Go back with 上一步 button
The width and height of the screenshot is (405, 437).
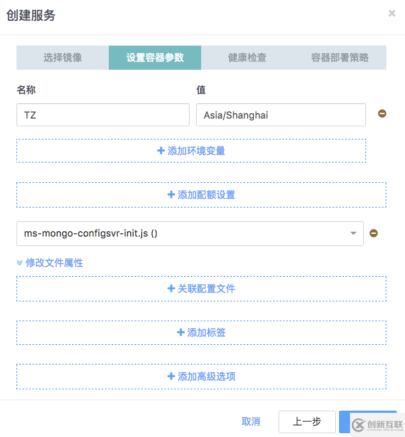(x=307, y=422)
